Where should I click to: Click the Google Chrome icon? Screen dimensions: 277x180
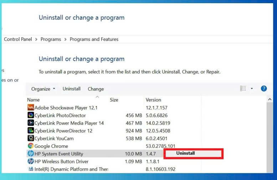click(31, 146)
